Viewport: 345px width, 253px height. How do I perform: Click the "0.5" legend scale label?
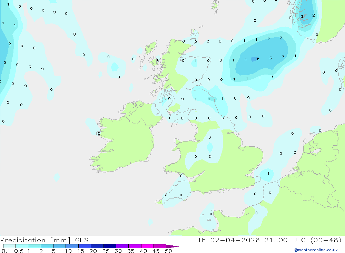pos(19,251)
